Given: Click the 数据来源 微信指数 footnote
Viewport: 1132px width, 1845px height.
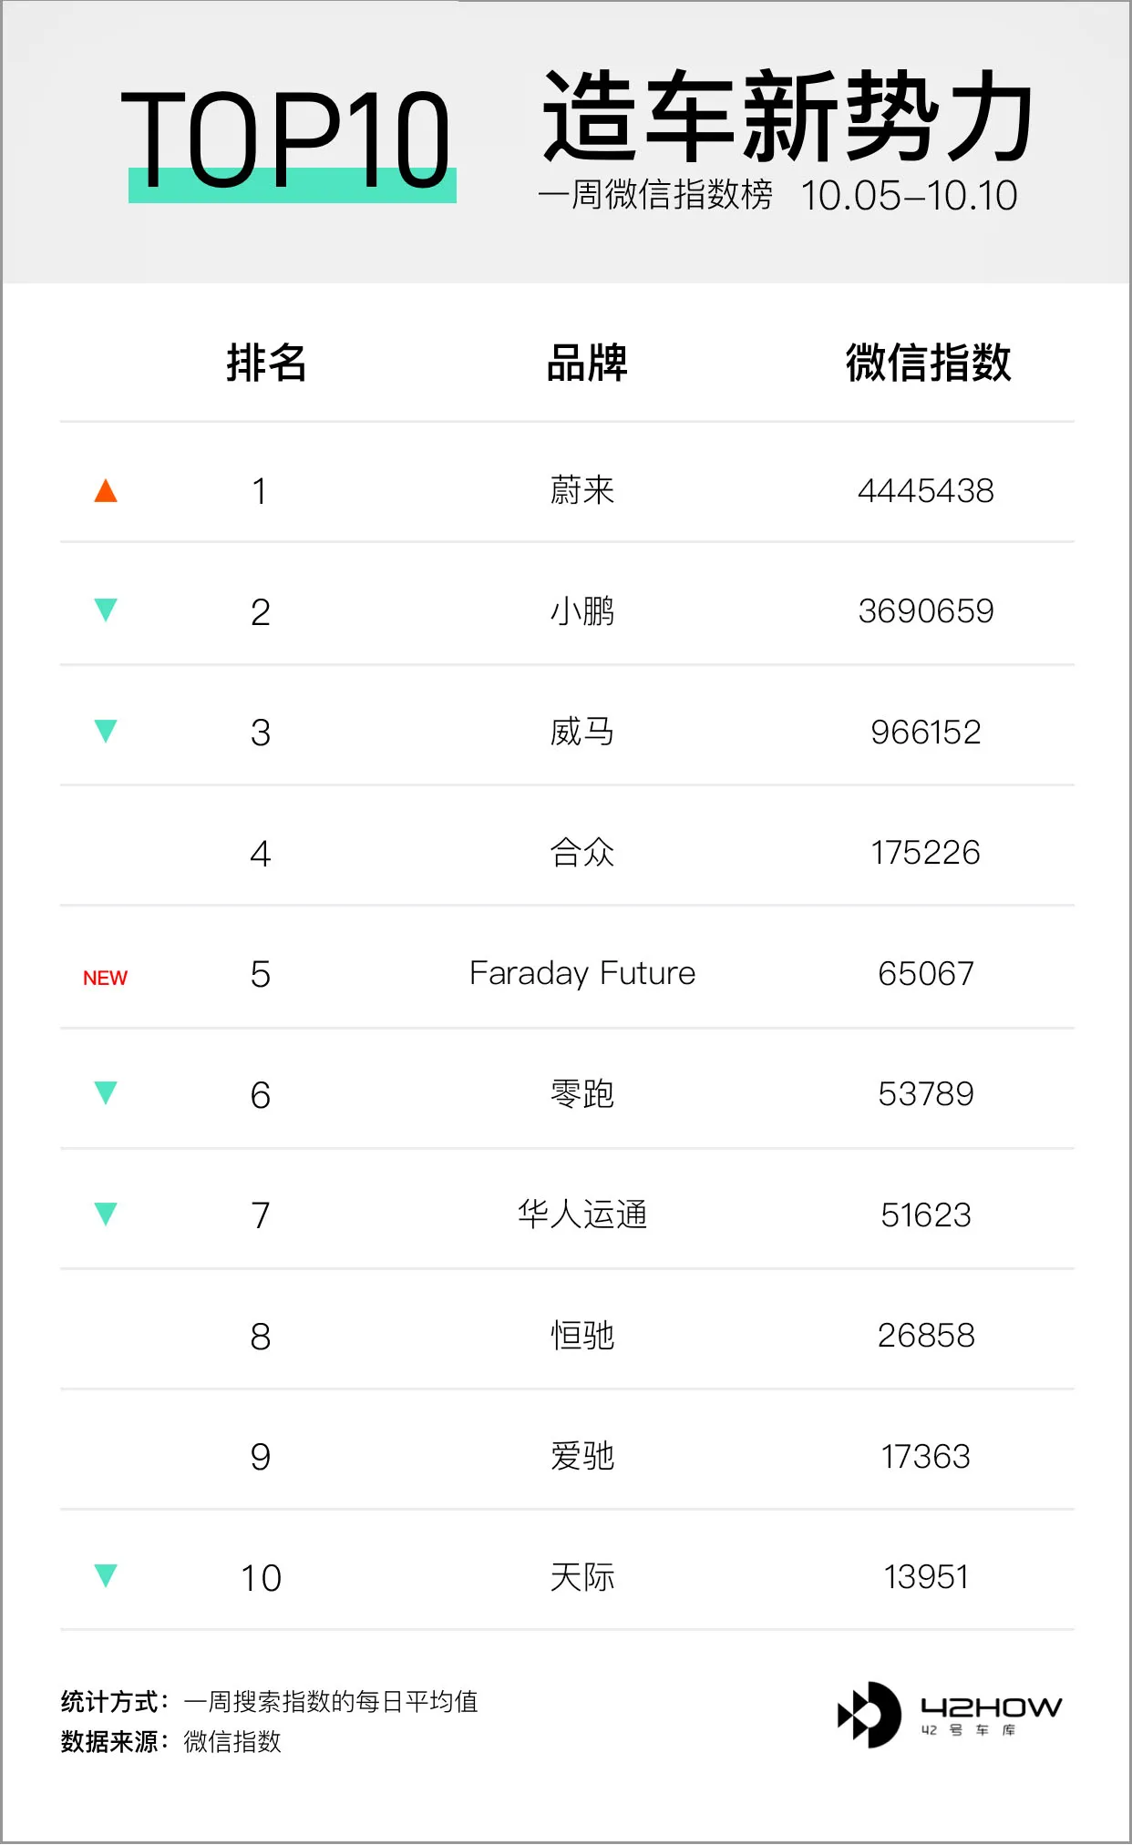Looking at the screenshot, I should [x=171, y=1741].
